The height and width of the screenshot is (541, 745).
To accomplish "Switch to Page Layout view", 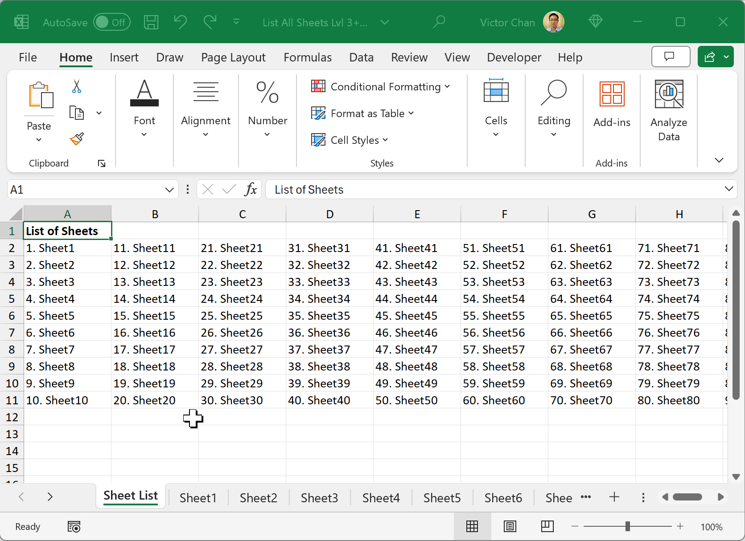I will pyautogui.click(x=510, y=526).
